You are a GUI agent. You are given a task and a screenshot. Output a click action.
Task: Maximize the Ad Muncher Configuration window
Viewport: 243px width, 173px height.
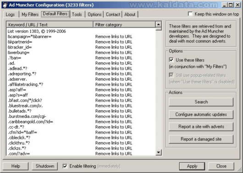click(231, 5)
